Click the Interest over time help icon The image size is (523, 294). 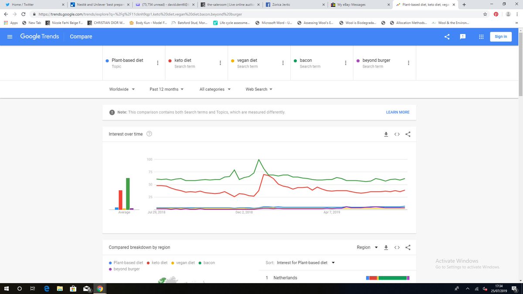point(149,134)
